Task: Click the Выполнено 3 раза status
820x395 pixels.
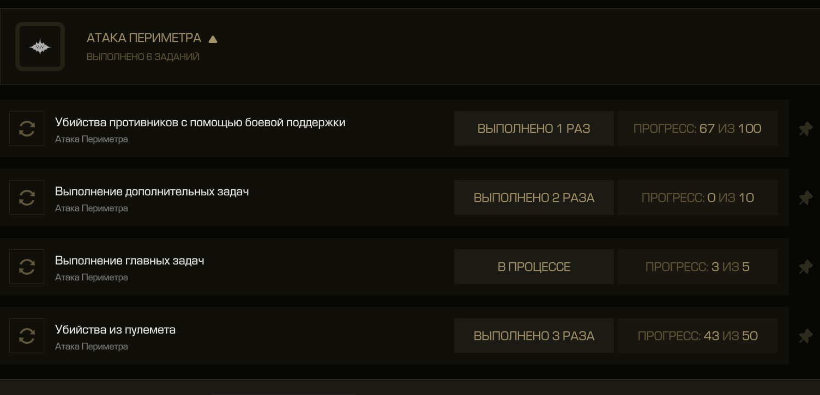Action: 534,336
